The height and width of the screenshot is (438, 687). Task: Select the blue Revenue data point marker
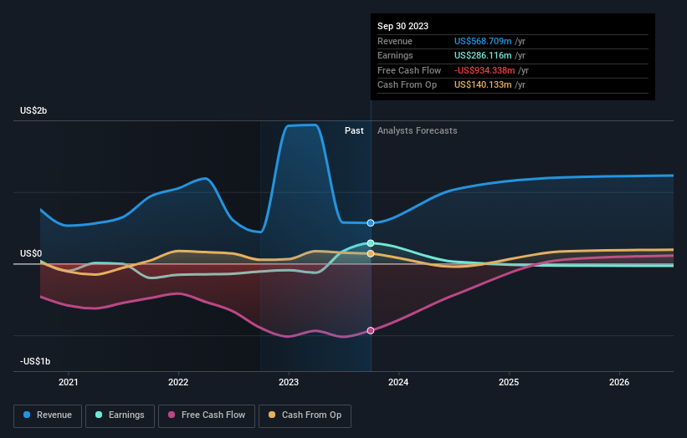tap(371, 223)
